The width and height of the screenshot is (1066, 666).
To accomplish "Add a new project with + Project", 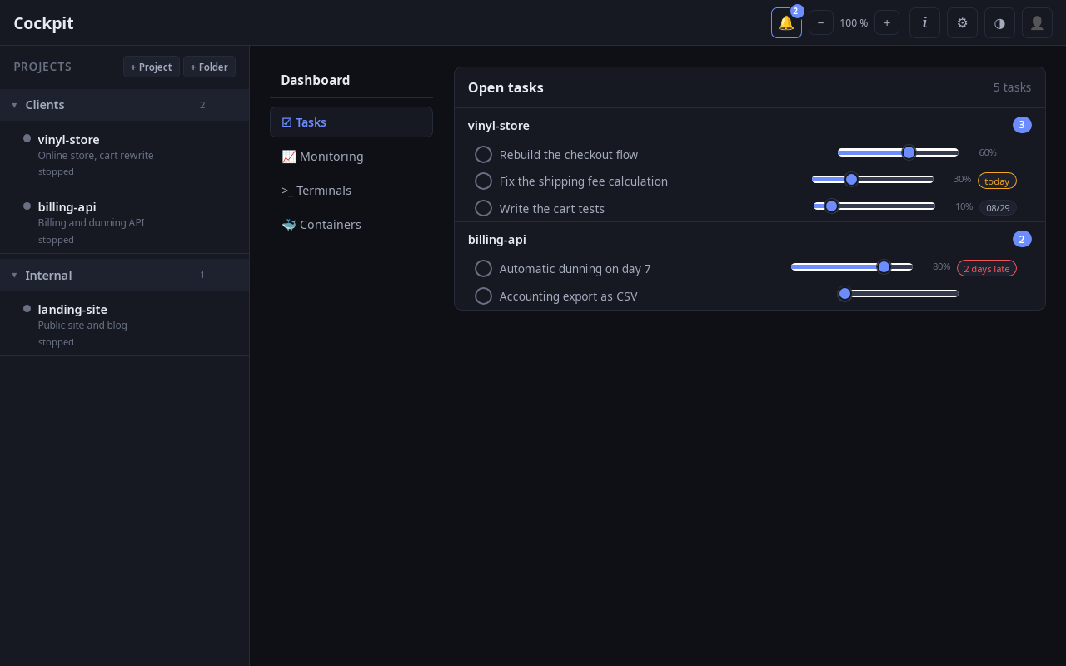I will 151,67.
